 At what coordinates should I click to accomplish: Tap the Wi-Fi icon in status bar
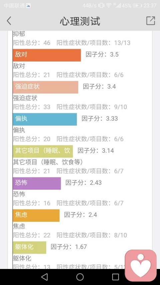point(109,6)
